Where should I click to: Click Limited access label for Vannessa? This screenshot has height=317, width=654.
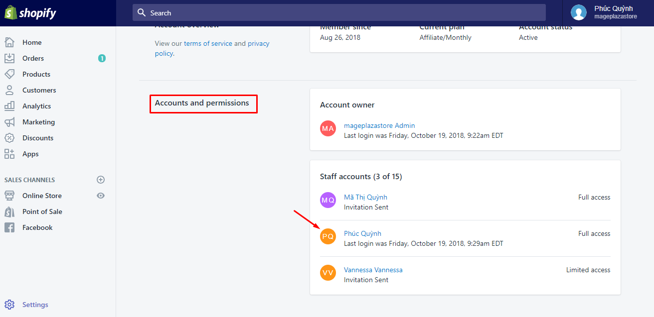(588, 270)
